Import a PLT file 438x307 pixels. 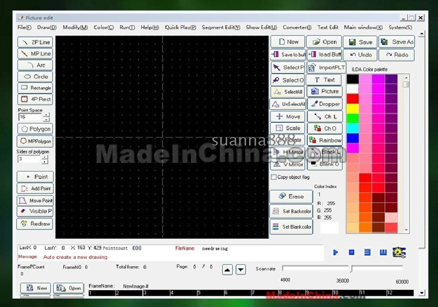(326, 68)
